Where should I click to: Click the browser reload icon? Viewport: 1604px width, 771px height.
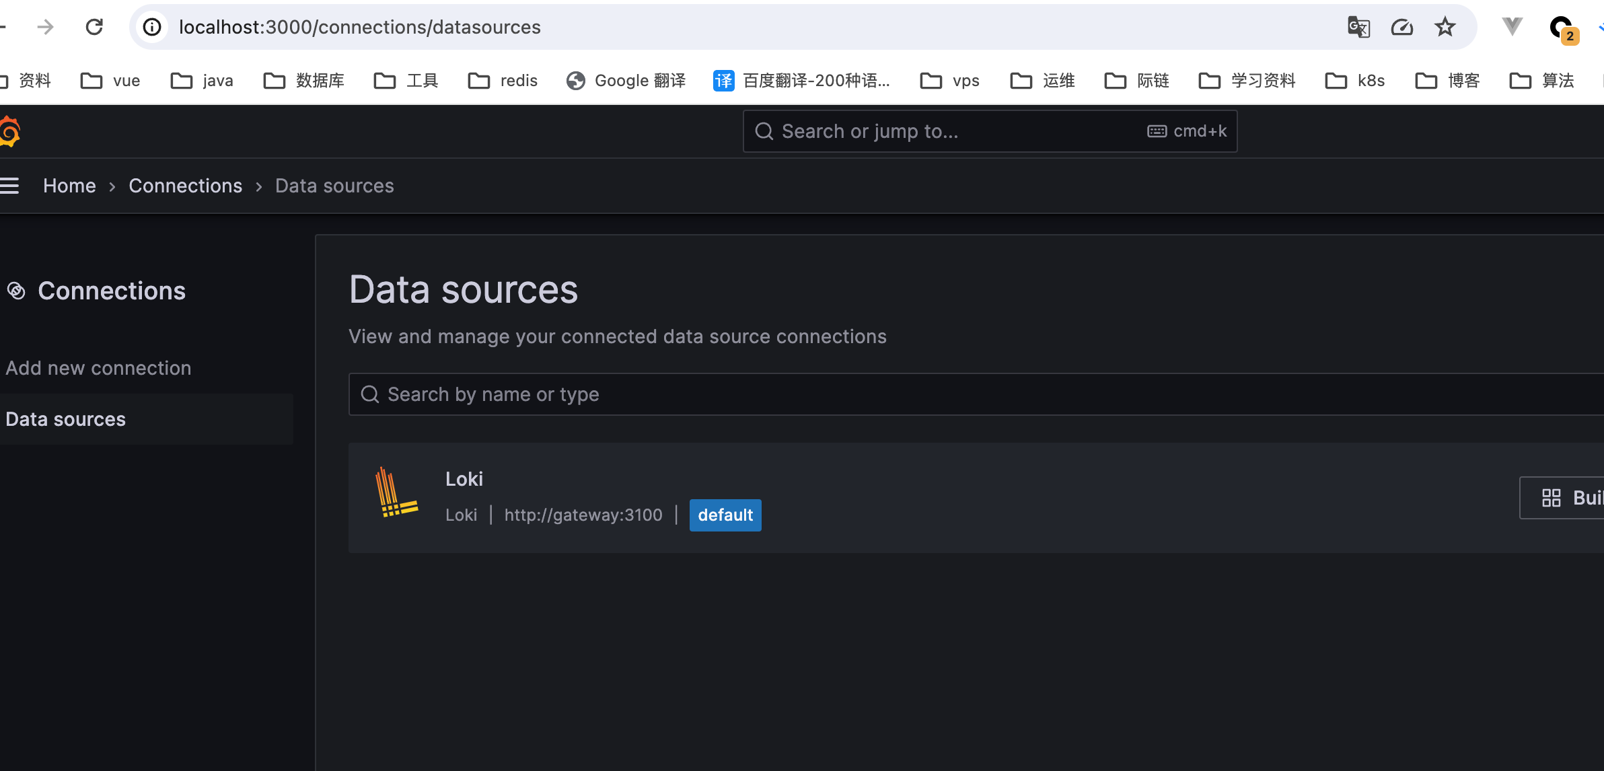(94, 27)
